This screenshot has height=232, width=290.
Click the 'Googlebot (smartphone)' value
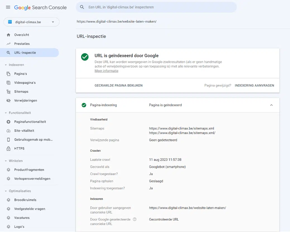167,167
